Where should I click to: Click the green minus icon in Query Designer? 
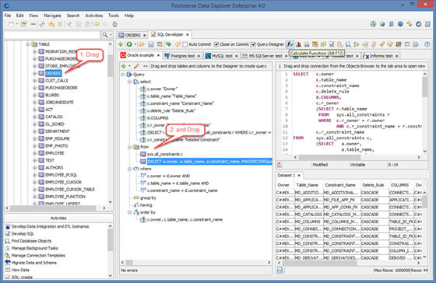(x=145, y=66)
